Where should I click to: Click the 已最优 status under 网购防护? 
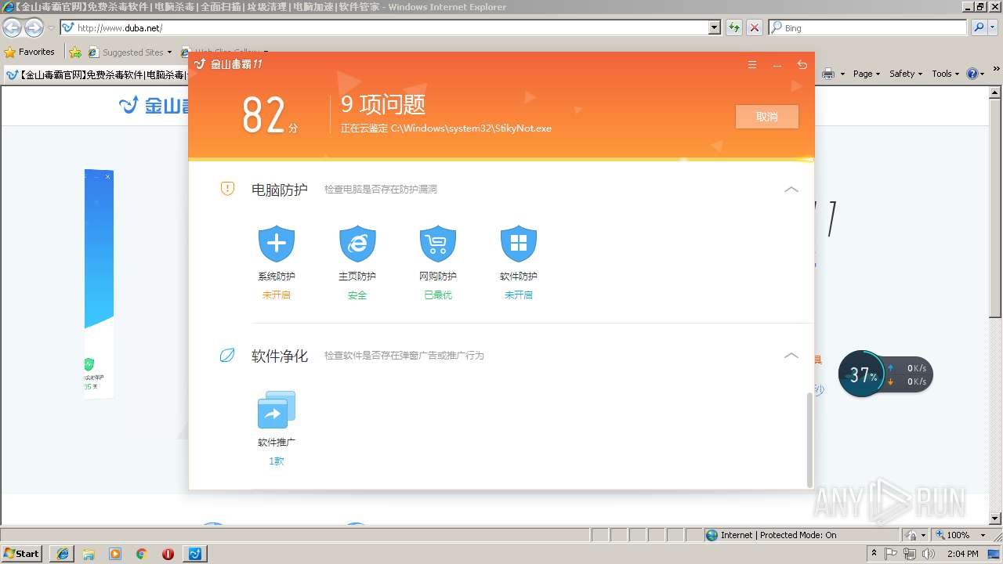(438, 295)
